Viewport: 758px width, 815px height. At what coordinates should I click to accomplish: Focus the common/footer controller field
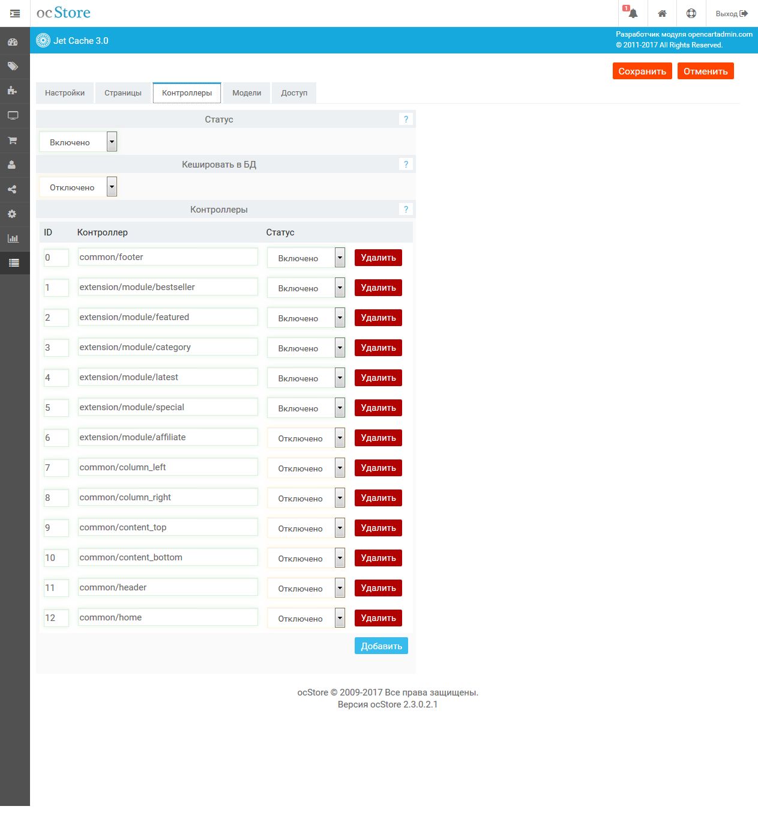[167, 257]
